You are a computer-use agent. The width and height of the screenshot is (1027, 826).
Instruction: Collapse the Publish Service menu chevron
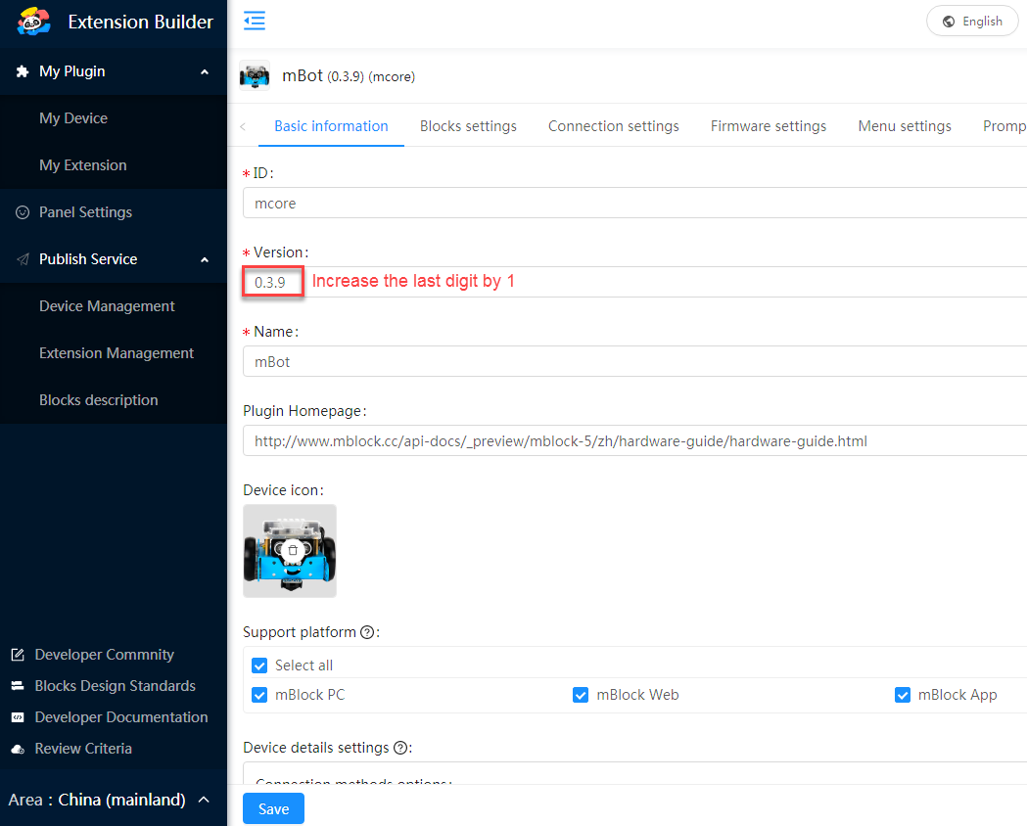click(205, 260)
